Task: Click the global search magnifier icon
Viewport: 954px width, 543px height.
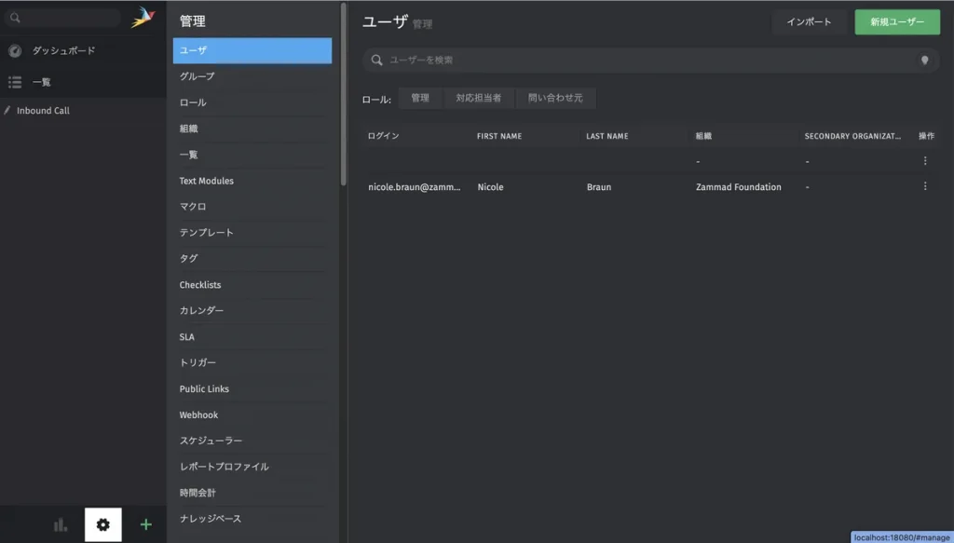Action: click(x=15, y=19)
